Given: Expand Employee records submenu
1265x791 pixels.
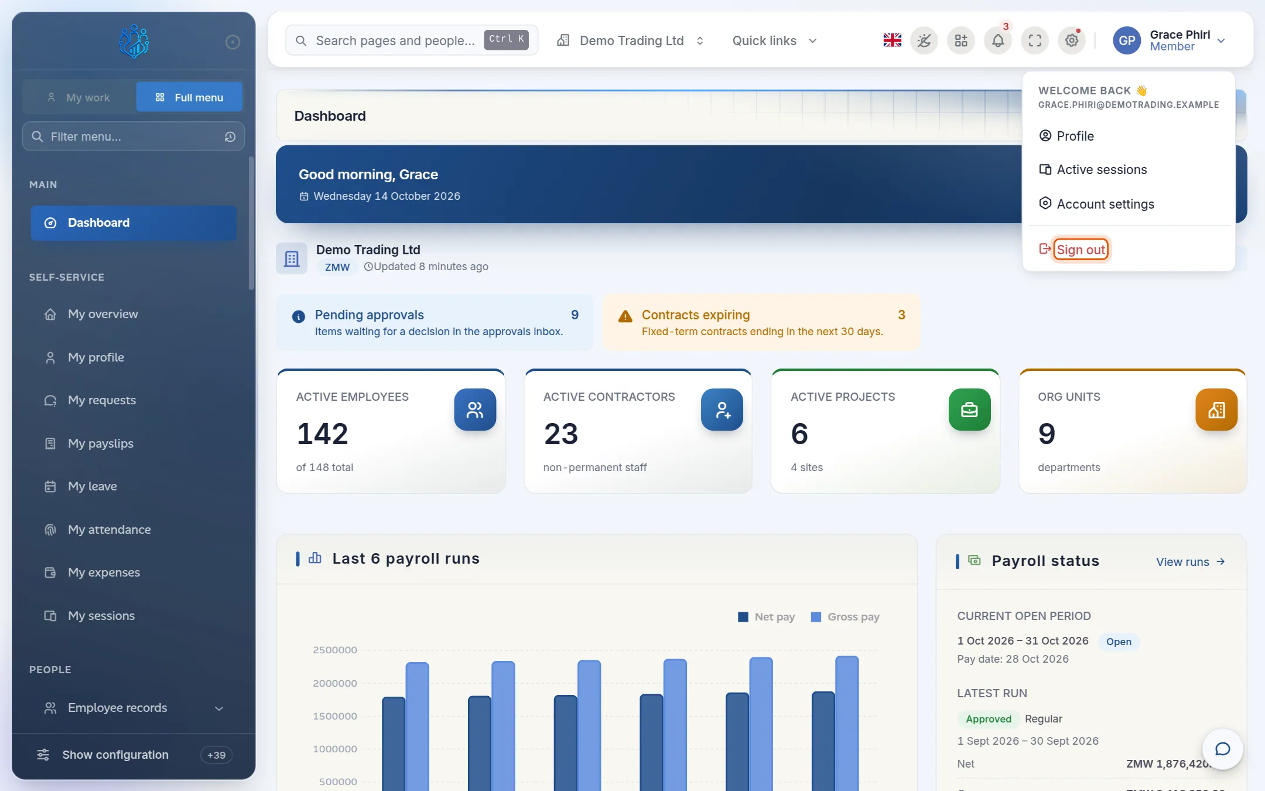Looking at the screenshot, I should point(134,708).
